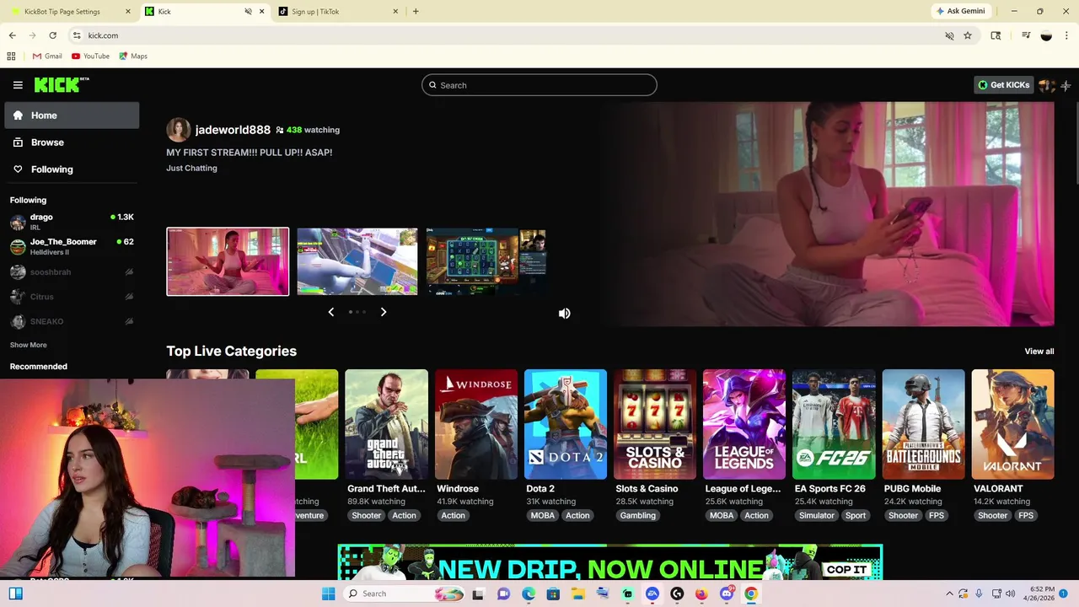1079x607 pixels.
Task: Open Discord from the taskbar
Action: 727,594
